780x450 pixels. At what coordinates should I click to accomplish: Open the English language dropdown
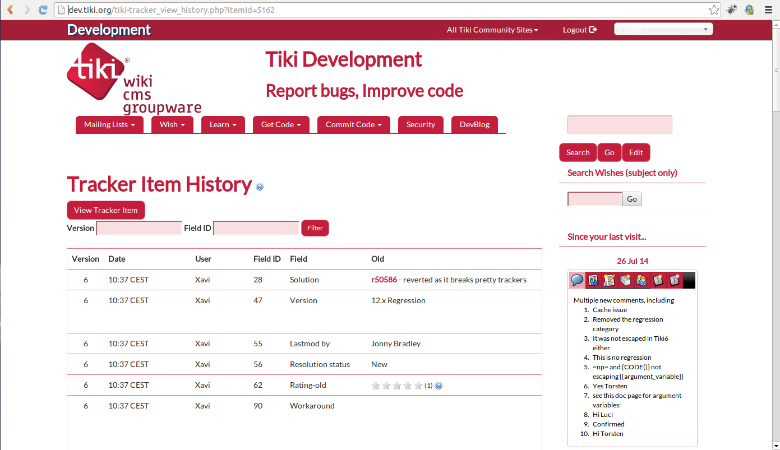pyautogui.click(x=663, y=29)
